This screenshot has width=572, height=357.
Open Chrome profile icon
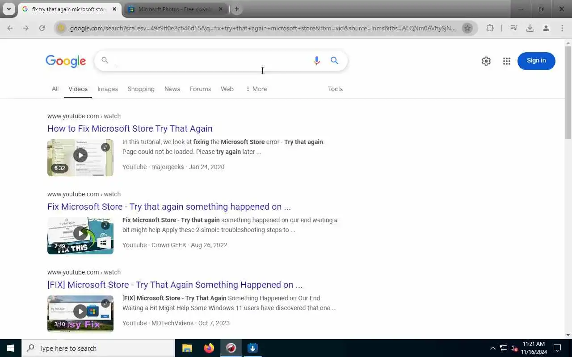[x=546, y=28]
